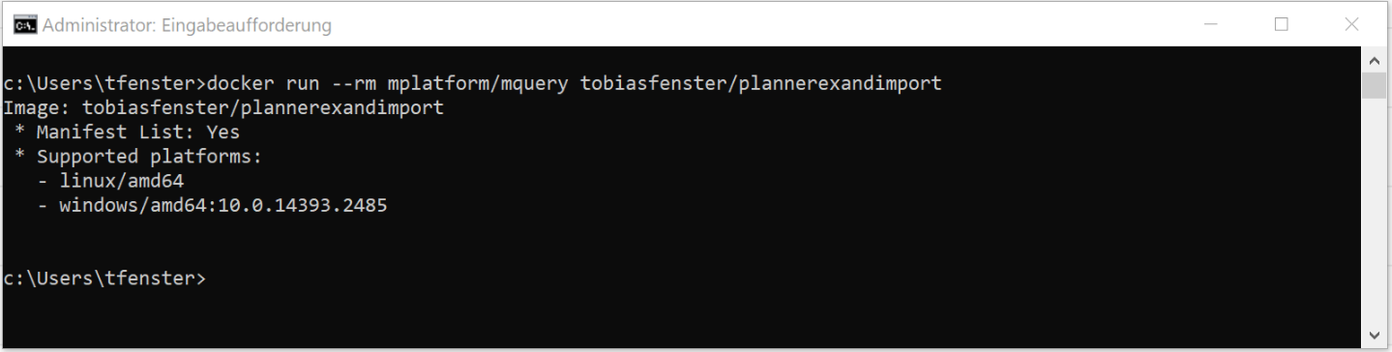
Task: Click tobiasfenster/plannerexandimport in the docker command
Action: (760, 83)
